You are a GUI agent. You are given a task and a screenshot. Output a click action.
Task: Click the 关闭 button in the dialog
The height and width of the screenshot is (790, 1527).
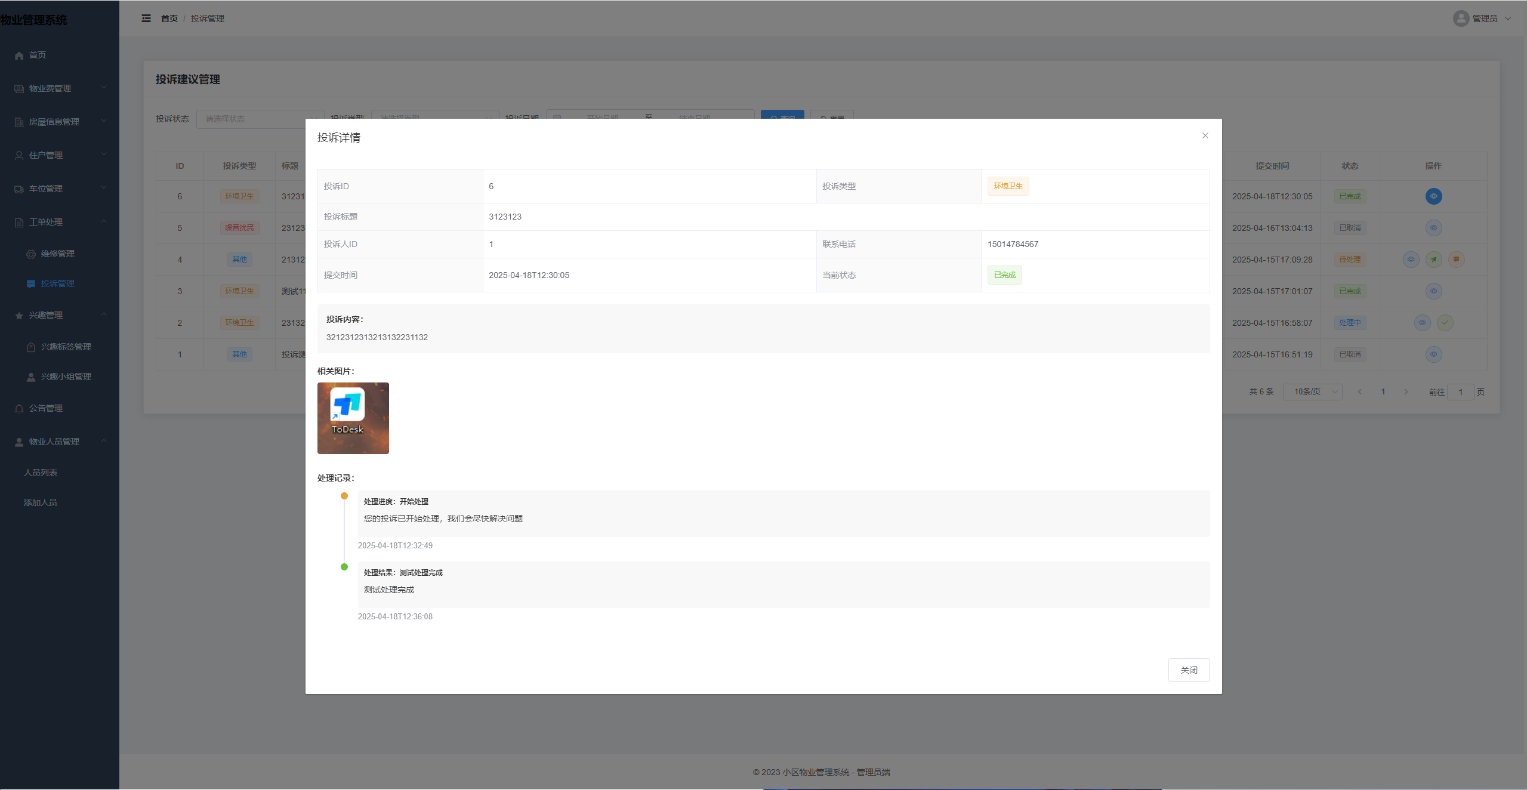point(1189,670)
